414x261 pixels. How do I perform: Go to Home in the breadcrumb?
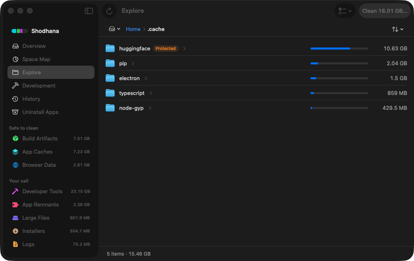133,29
